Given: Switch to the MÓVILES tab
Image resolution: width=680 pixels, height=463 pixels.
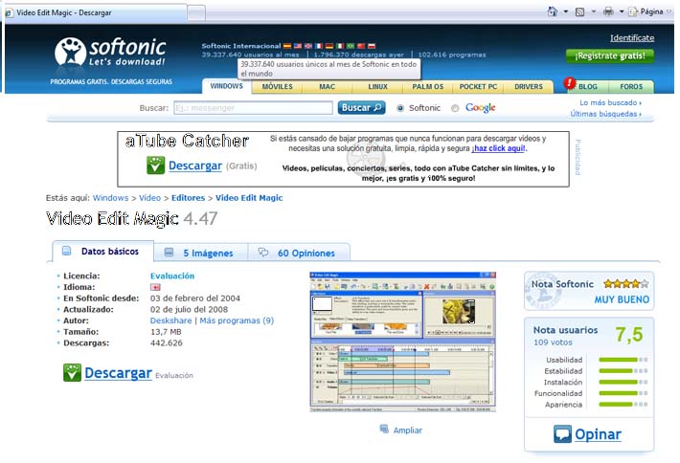Looking at the screenshot, I should (277, 87).
